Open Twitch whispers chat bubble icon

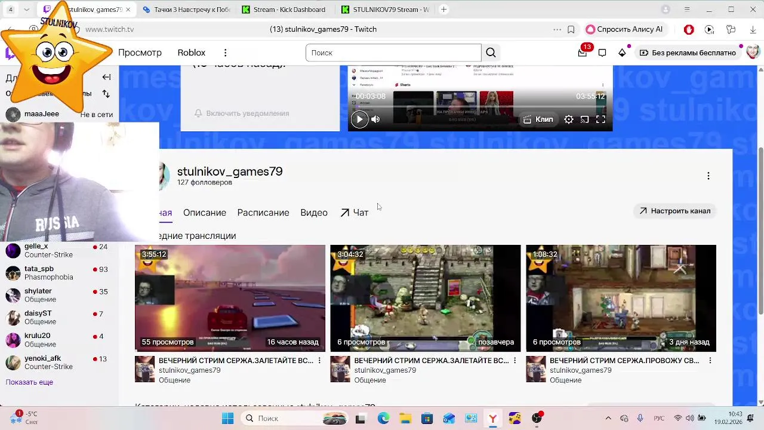pyautogui.click(x=602, y=53)
